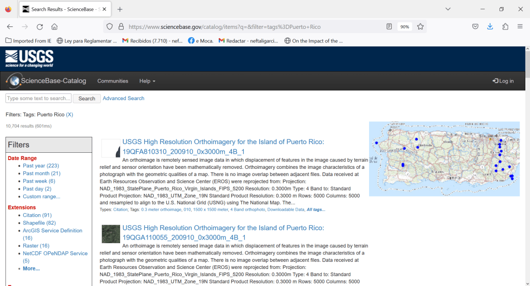Open the Firefox application hamburger menu

pyautogui.click(x=520, y=27)
